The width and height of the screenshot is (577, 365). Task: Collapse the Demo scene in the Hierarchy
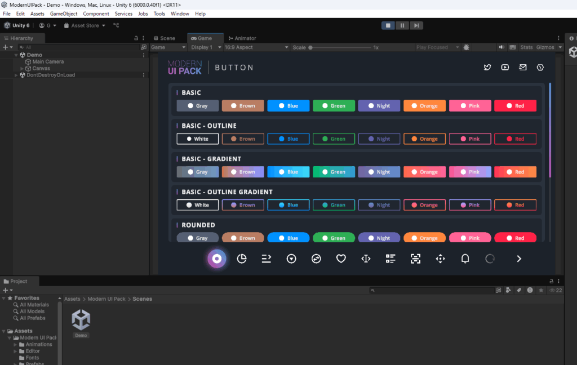[x=16, y=55]
